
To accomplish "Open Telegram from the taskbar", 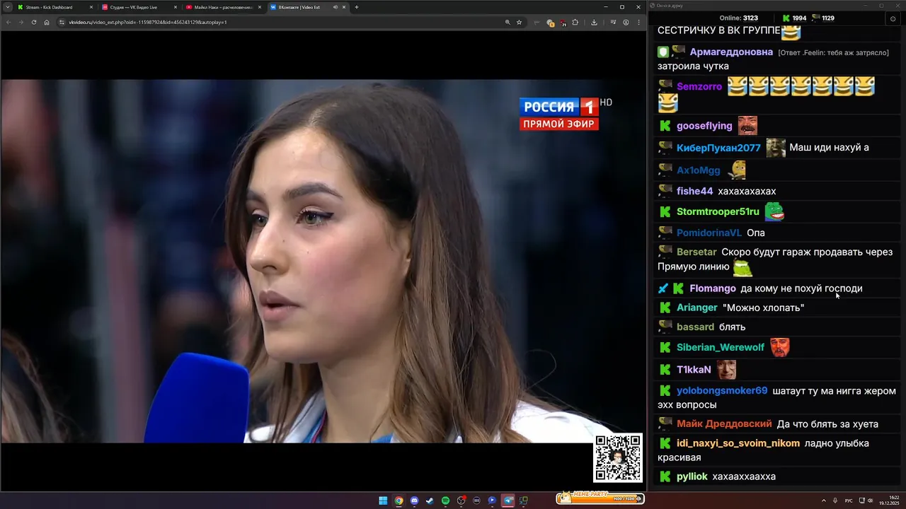I will [508, 501].
